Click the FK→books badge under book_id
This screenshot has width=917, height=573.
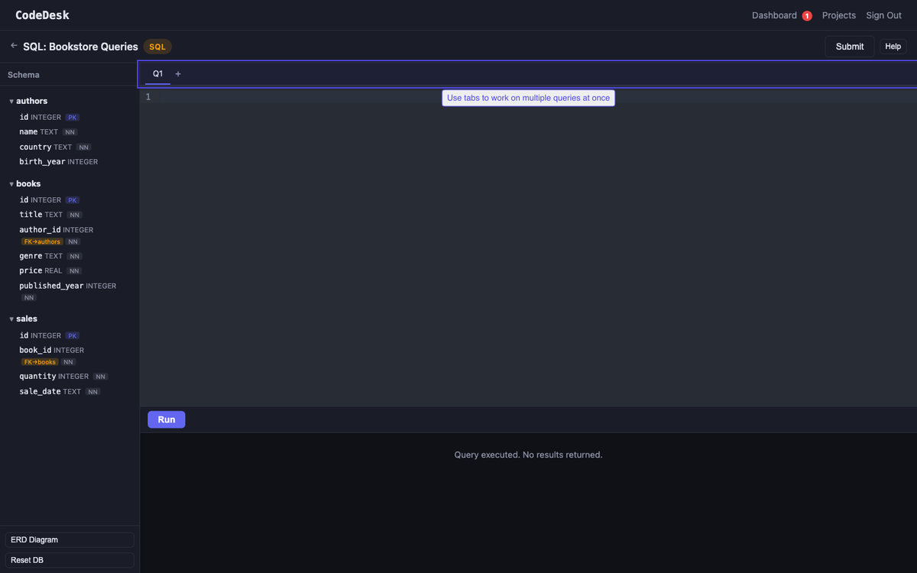tap(40, 361)
